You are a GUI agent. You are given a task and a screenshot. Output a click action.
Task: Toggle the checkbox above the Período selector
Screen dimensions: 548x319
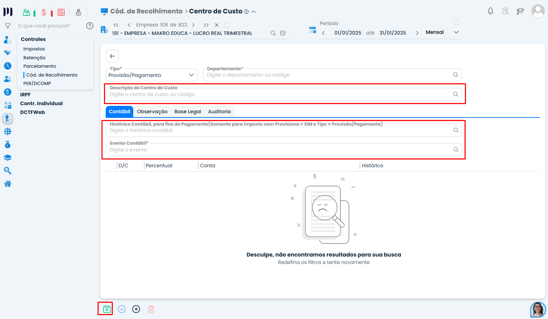point(456,23)
